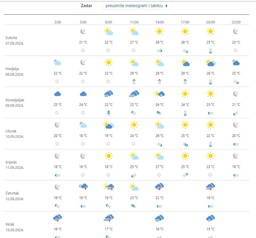Click the thunderstorm icon for Četvrtak 5:00

pyautogui.click(x=83, y=187)
